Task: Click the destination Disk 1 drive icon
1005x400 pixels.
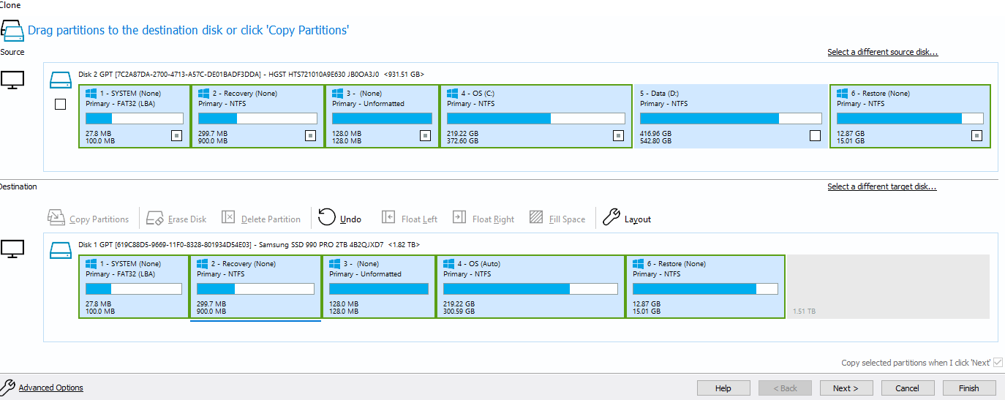Action: coord(59,249)
